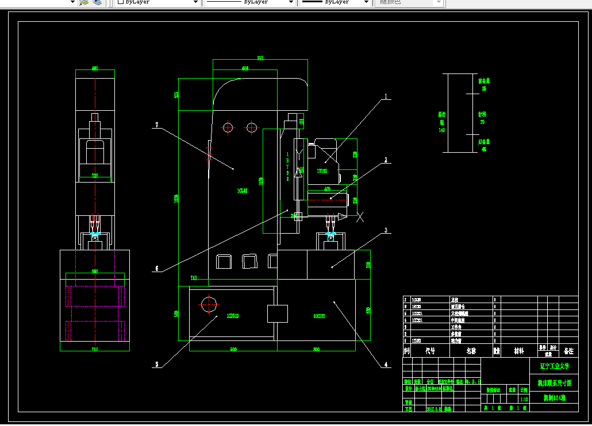Open the ByLayer linetype dropdown with thin line
This screenshot has width=592, height=426.
[250, 2]
